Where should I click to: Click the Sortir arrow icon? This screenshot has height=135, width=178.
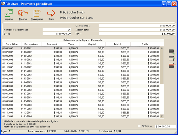click(x=51, y=13)
